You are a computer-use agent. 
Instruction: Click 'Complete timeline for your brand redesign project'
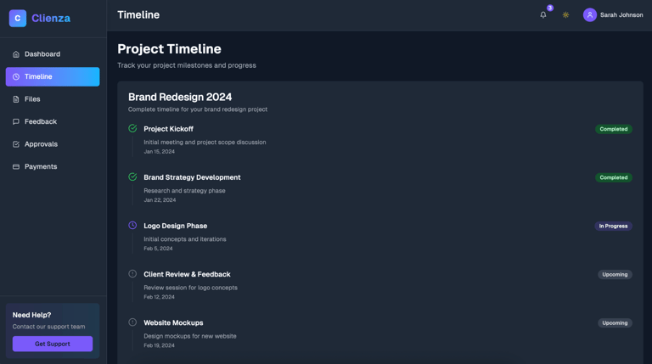(198, 109)
